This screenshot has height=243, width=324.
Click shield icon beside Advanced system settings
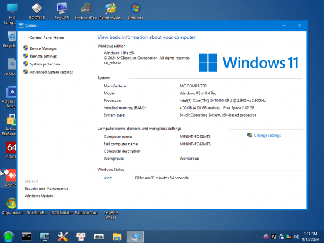(25, 71)
